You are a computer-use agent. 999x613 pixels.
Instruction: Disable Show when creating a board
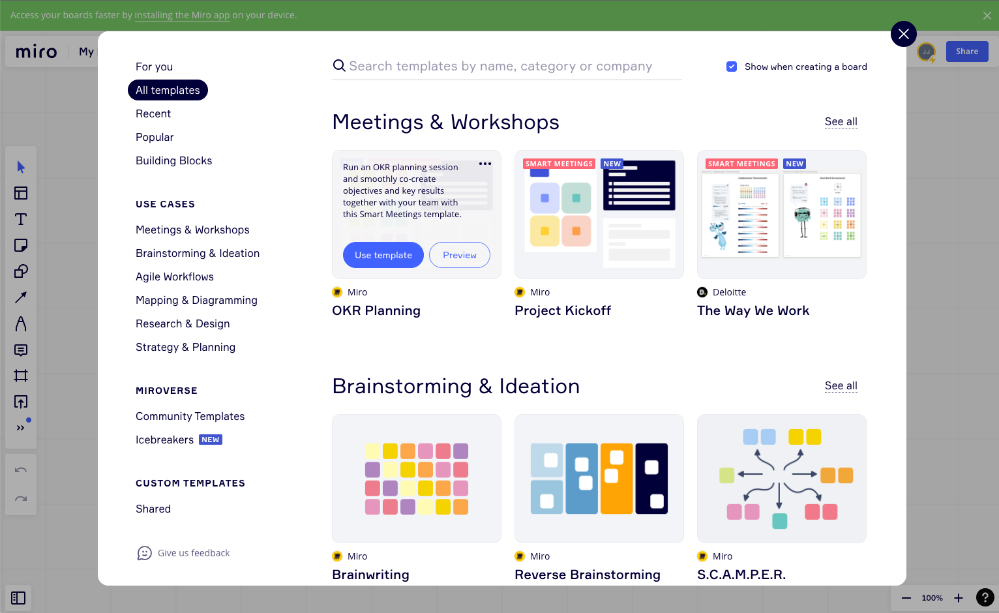tap(732, 66)
